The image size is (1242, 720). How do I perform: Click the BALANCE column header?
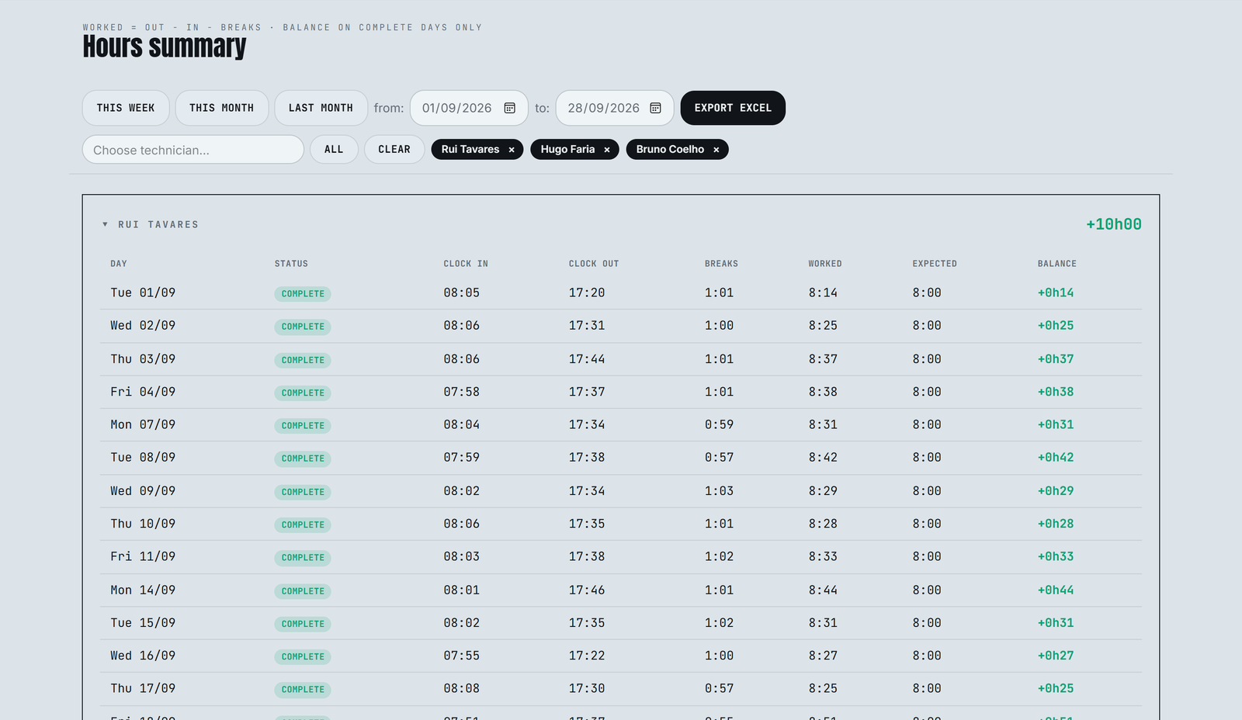click(x=1057, y=264)
